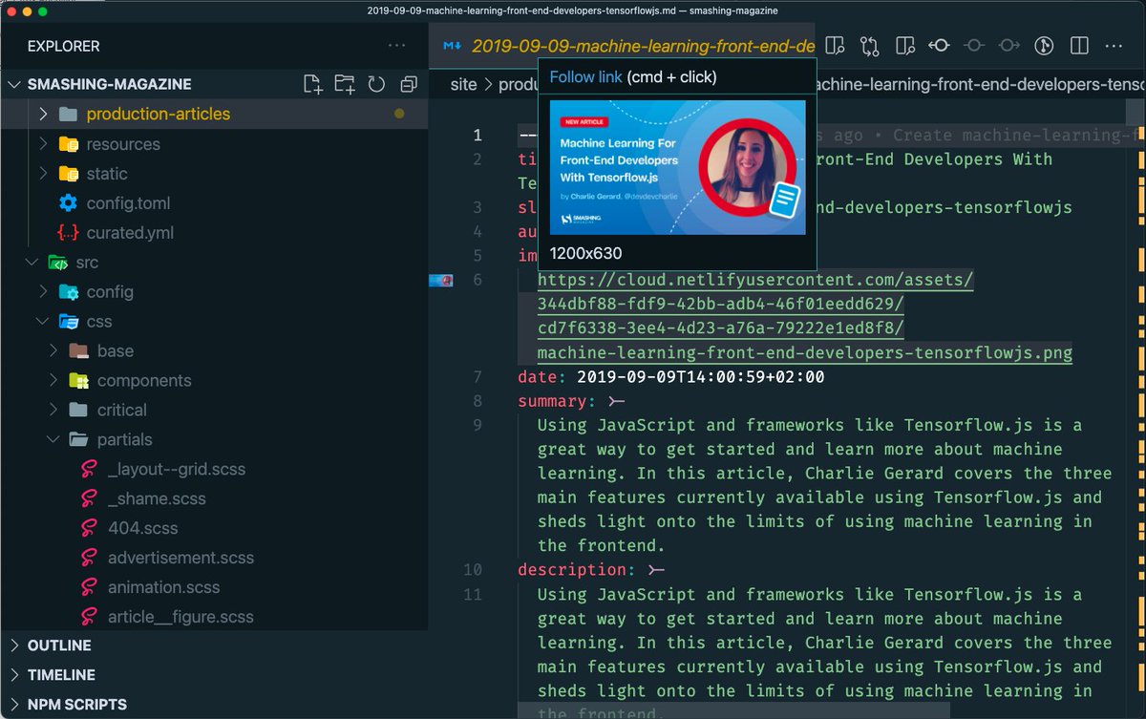The image size is (1146, 719).
Task: Go to the previous change icon
Action: (x=940, y=45)
